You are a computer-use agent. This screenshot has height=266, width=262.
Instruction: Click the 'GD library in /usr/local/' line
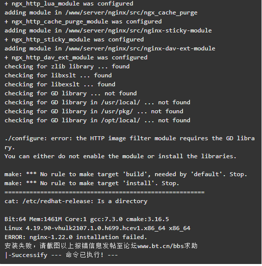coord(97,102)
